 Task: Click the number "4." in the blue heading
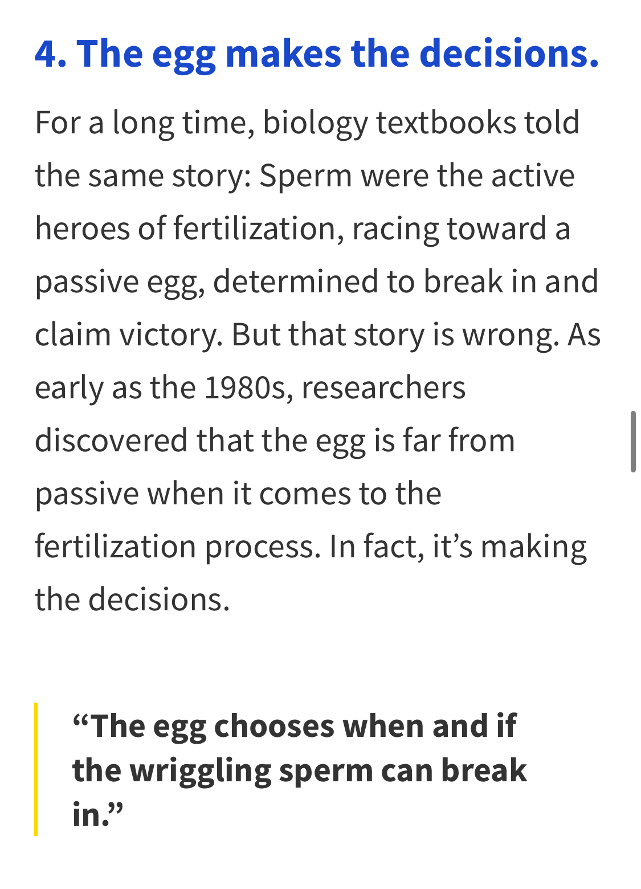click(50, 54)
